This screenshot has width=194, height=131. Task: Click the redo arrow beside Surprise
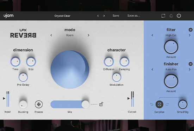click(167, 104)
